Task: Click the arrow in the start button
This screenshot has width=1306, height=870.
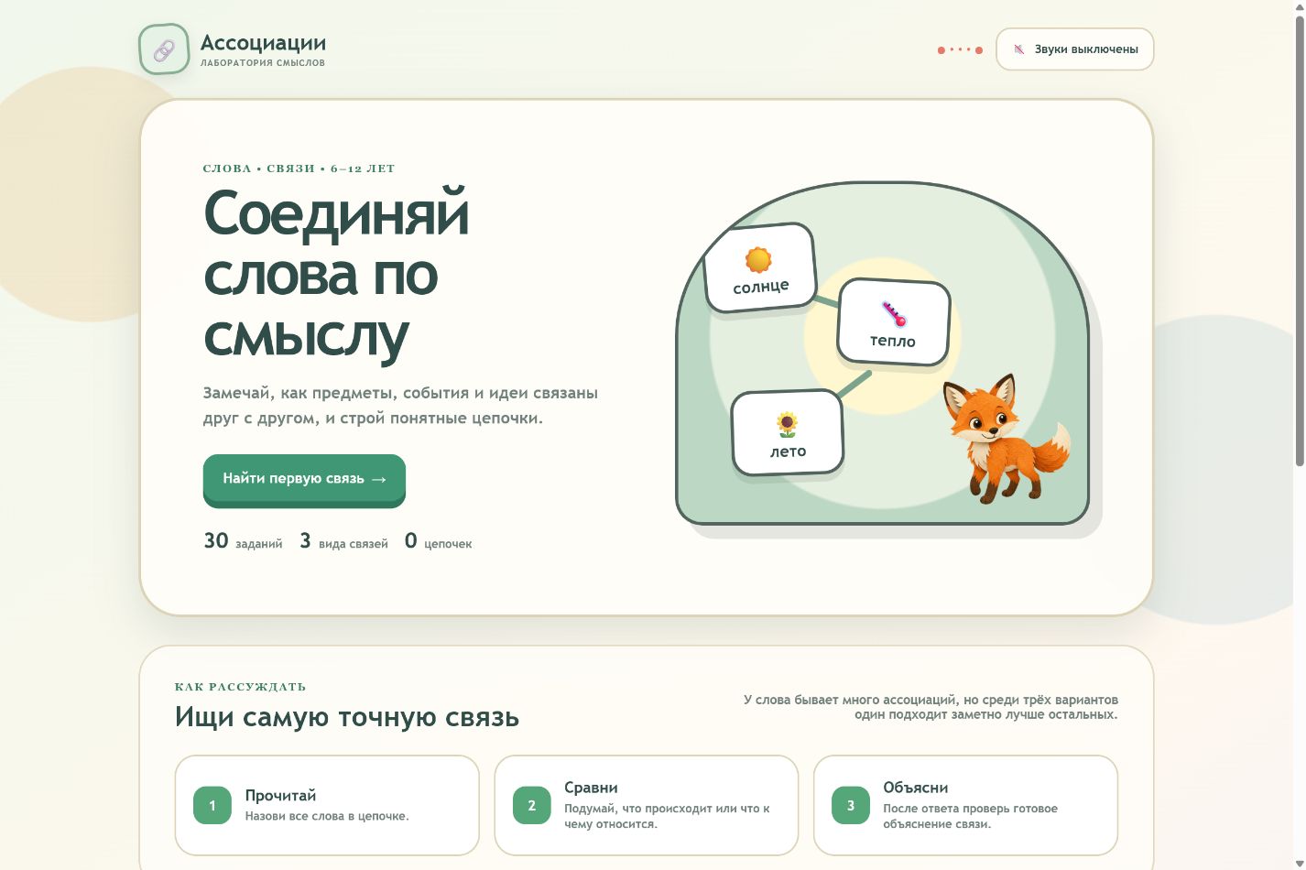Action: pyautogui.click(x=379, y=479)
